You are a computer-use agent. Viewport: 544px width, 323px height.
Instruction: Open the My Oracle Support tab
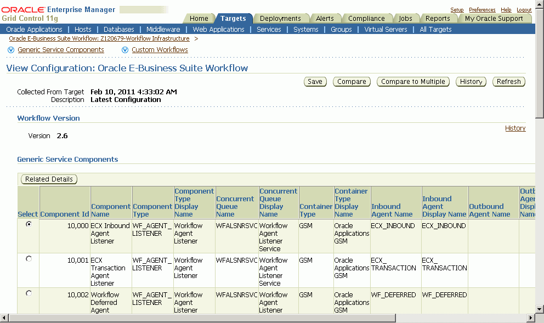(x=494, y=19)
